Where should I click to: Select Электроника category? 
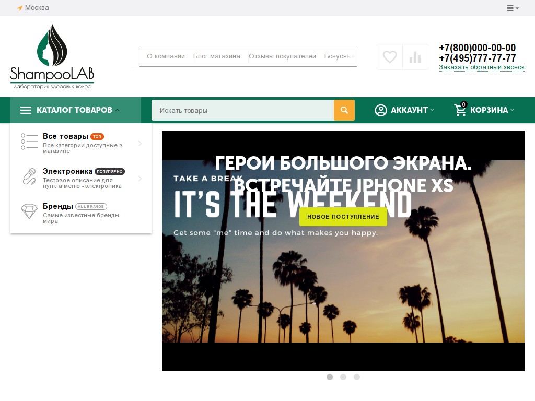tap(67, 171)
